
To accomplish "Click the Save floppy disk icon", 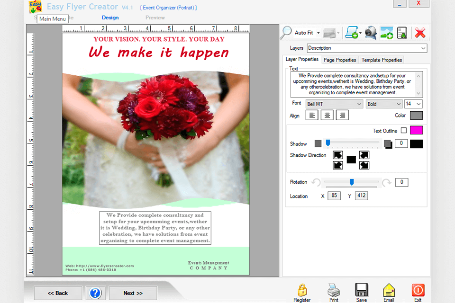I will [362, 290].
